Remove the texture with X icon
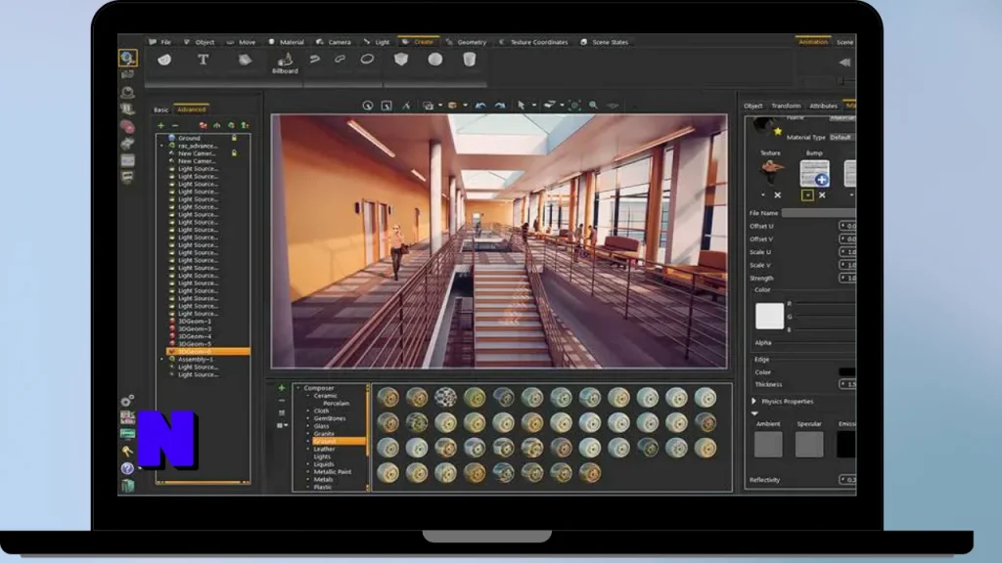The height and width of the screenshot is (563, 1002). point(778,195)
